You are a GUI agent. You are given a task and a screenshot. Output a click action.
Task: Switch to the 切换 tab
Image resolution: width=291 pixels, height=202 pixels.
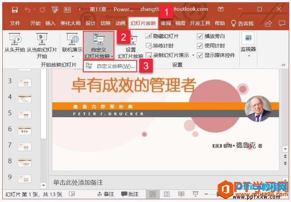pyautogui.click(x=105, y=23)
